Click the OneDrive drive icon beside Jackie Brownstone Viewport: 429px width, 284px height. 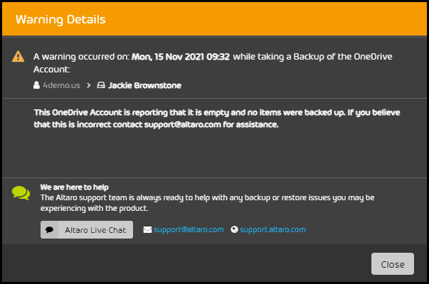101,85
